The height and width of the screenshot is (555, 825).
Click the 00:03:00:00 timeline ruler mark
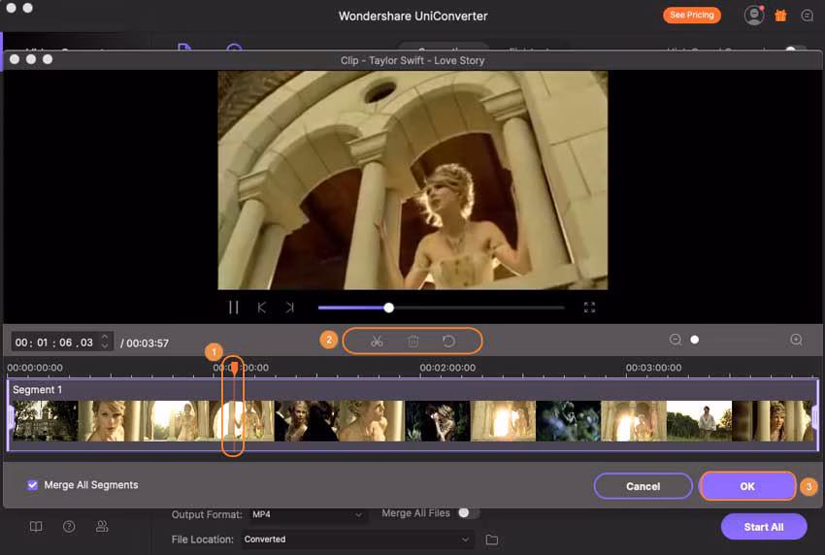[x=653, y=368]
